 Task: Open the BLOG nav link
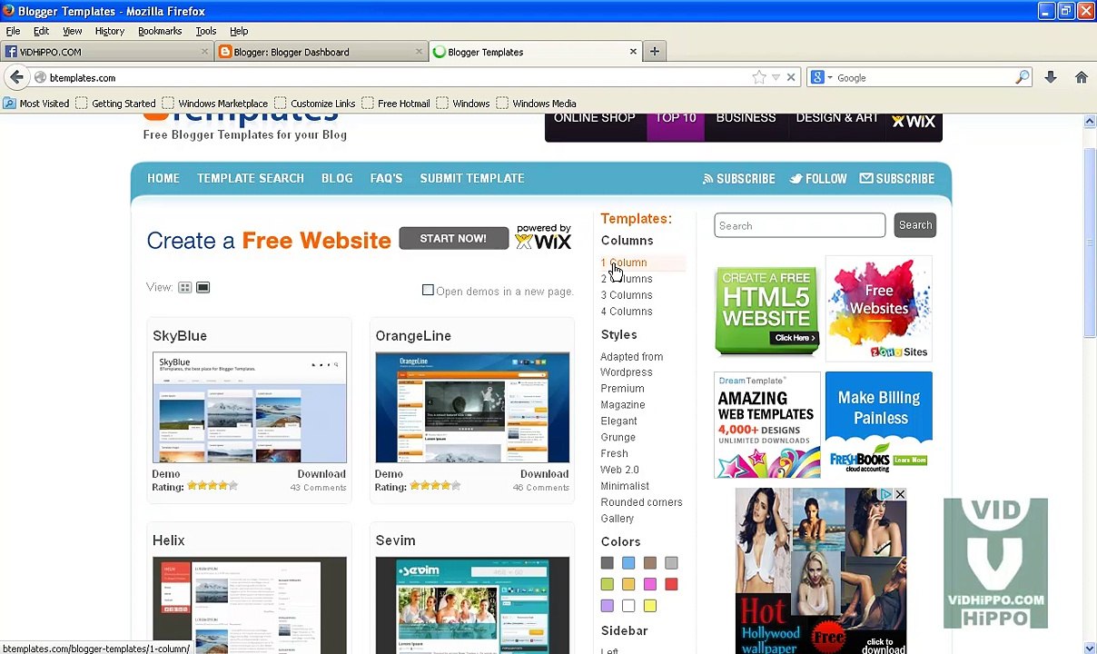click(337, 179)
